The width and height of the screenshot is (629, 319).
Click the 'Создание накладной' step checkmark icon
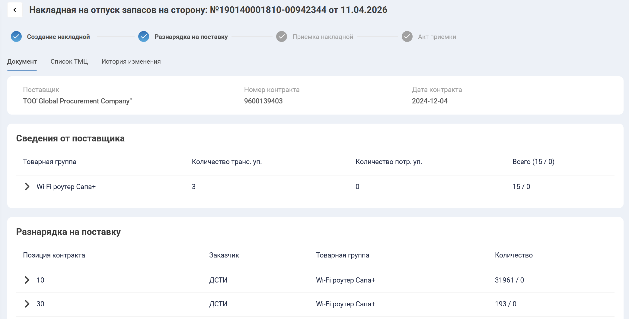16,36
